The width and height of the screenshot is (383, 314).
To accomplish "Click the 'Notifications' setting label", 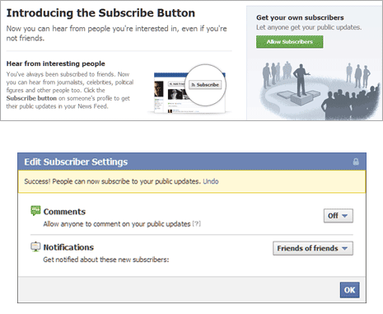I will 68,247.
